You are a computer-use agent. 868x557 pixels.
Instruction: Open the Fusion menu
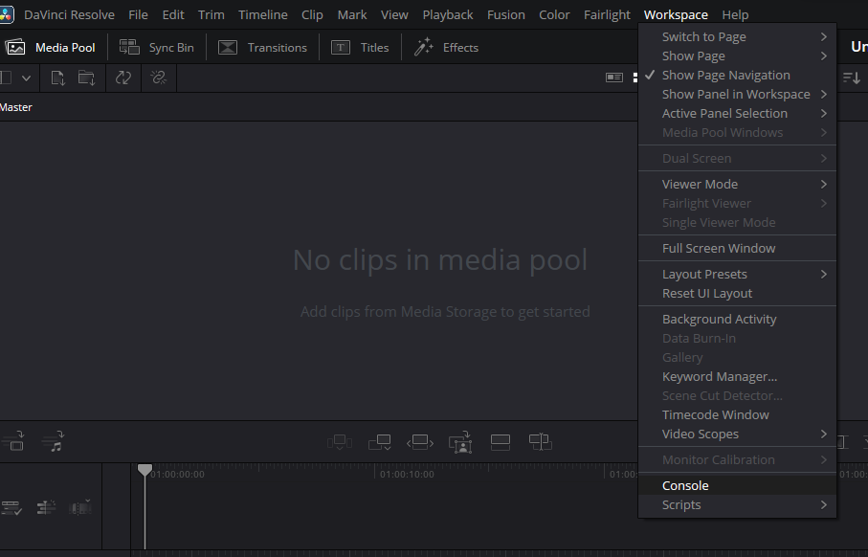coord(505,14)
